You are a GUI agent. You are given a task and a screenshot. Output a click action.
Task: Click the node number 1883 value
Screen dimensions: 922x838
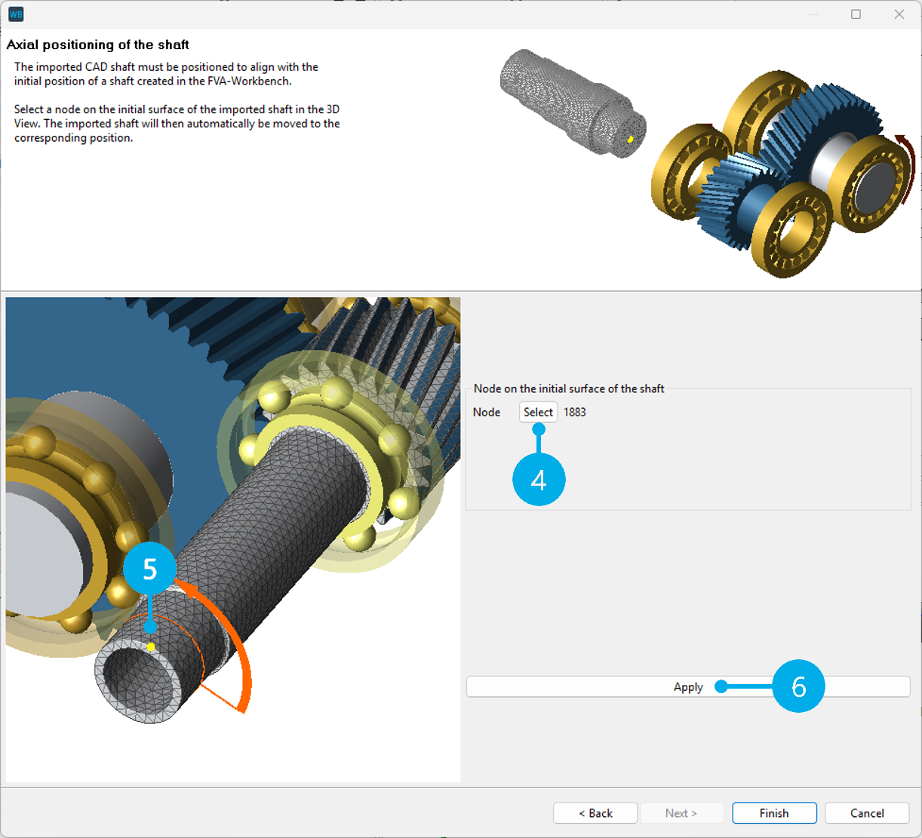click(574, 412)
